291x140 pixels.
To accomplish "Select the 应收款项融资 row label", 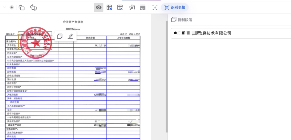I will [13, 76].
